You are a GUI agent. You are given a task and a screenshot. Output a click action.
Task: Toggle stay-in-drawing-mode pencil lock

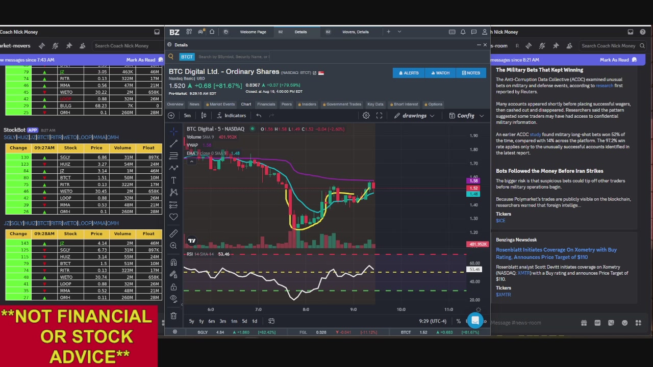click(x=173, y=275)
